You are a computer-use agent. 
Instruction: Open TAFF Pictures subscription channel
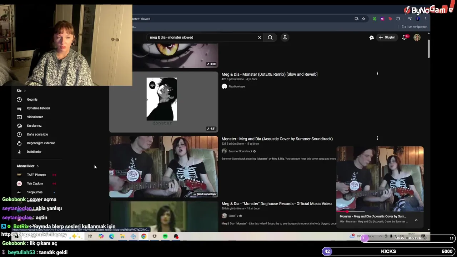click(36, 175)
